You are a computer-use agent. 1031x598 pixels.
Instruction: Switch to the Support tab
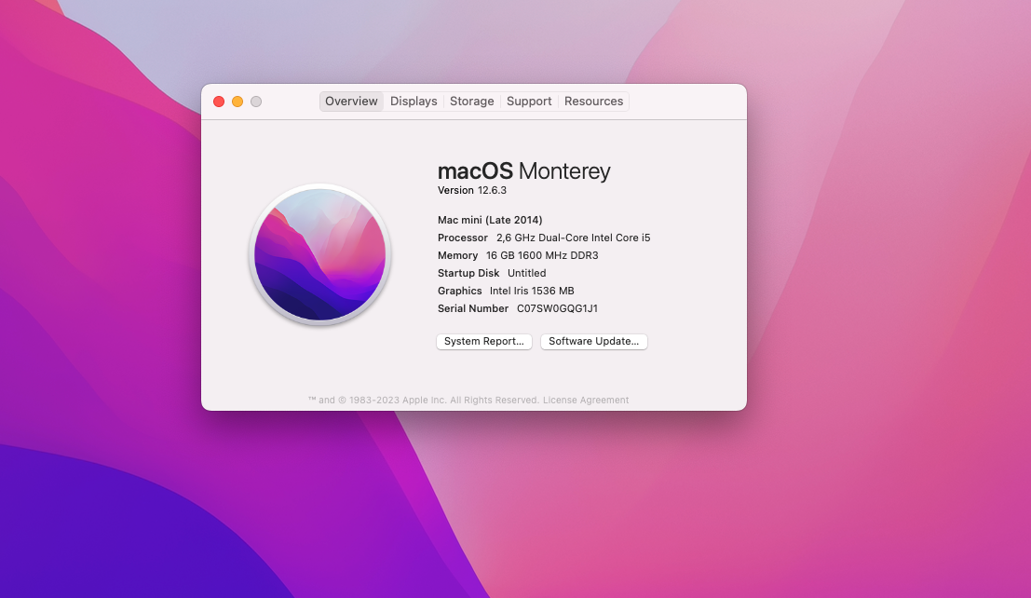529,102
